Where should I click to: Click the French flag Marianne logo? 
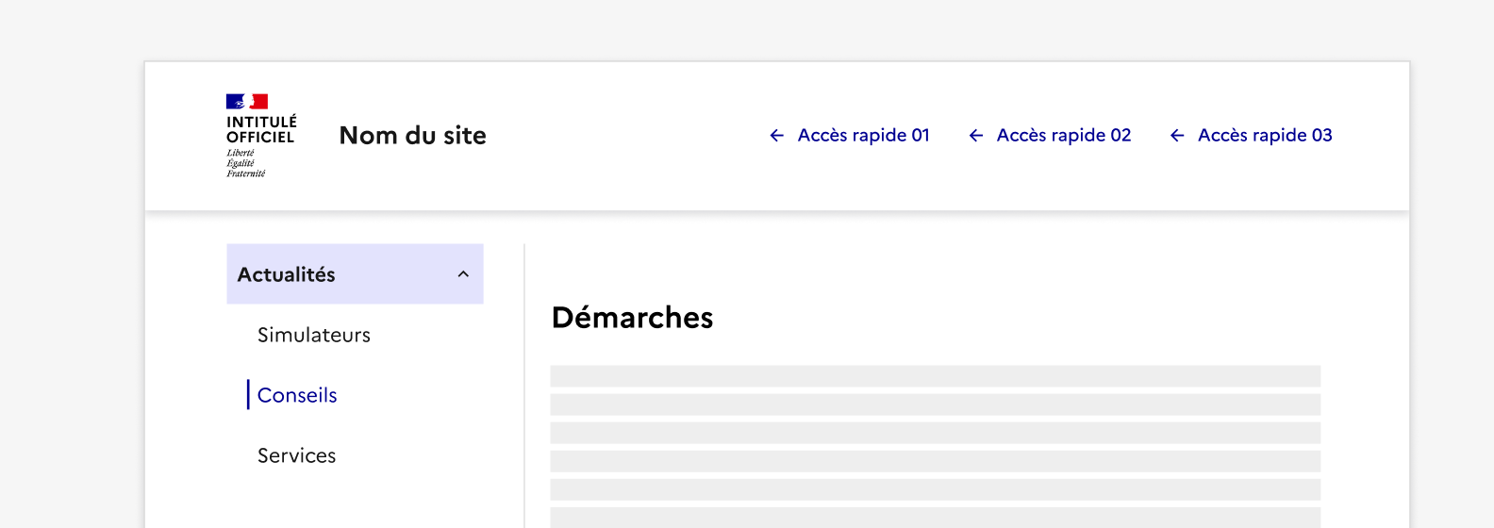(247, 101)
